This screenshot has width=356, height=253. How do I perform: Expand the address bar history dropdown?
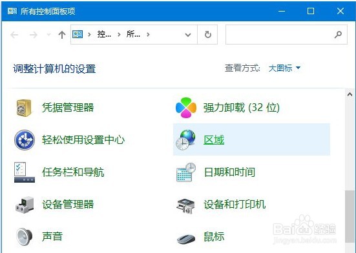(x=188, y=35)
